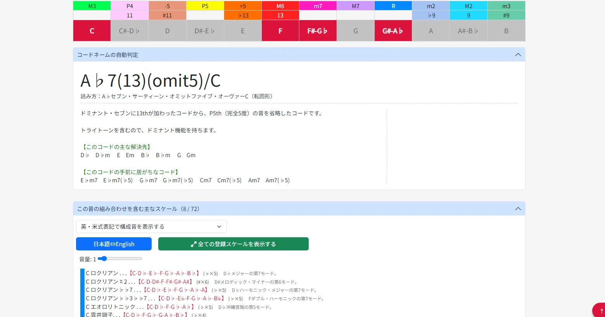Viewport: 605px width, 317px height.
Task: Toggle the D#-E♭ note key
Action: coord(205,31)
